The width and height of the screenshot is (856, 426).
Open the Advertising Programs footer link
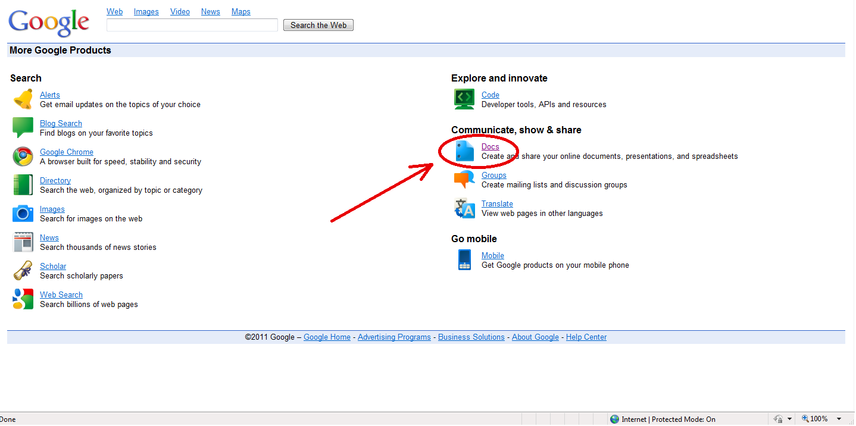pyautogui.click(x=394, y=337)
